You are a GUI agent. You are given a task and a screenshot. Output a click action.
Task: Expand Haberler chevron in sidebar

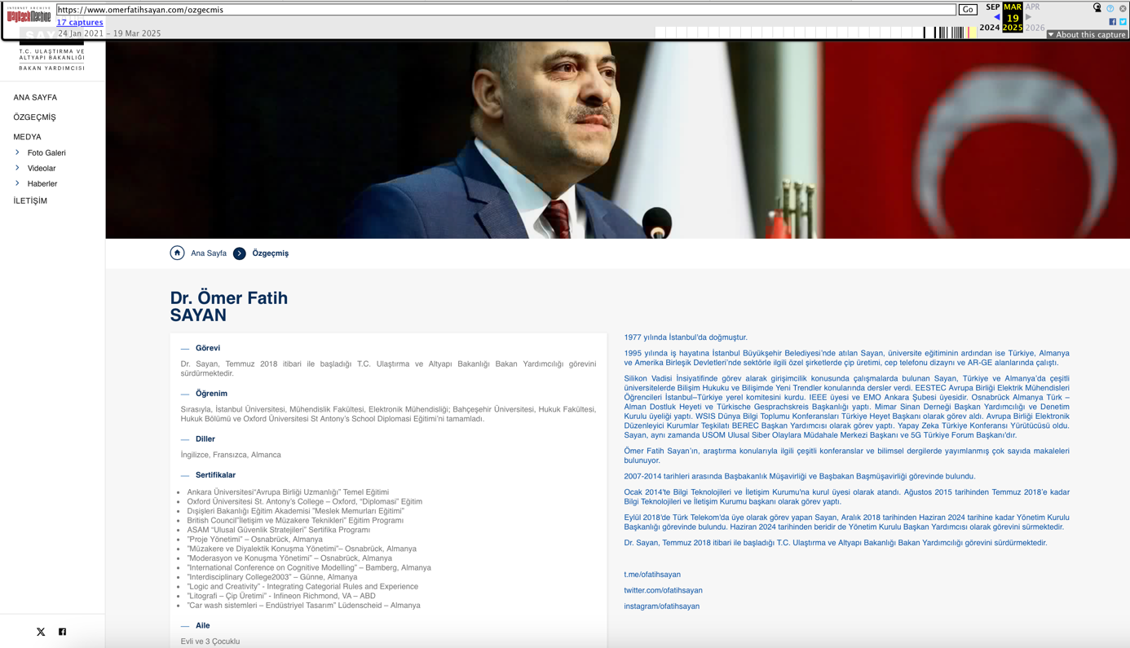point(17,183)
